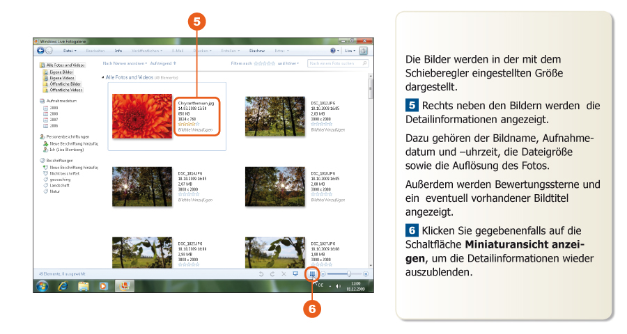Open the help question mark icon

333,51
